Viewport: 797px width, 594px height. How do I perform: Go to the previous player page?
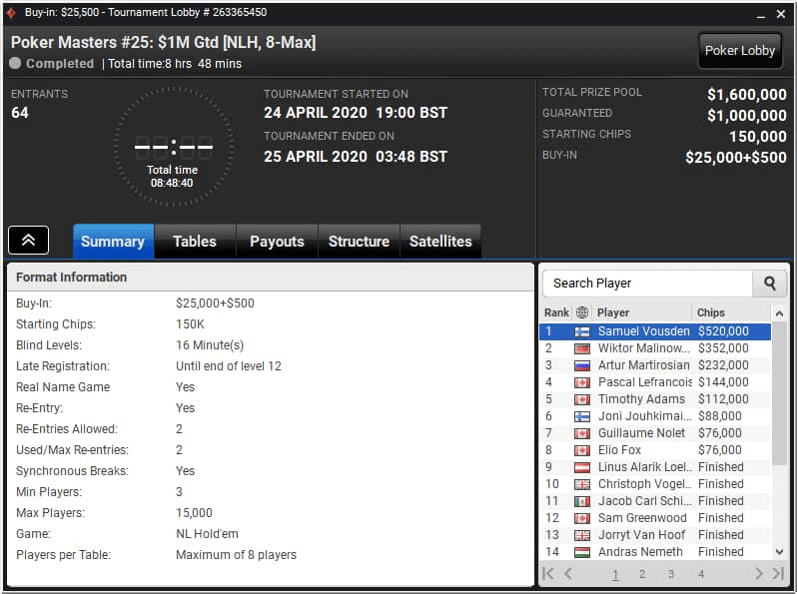click(568, 574)
